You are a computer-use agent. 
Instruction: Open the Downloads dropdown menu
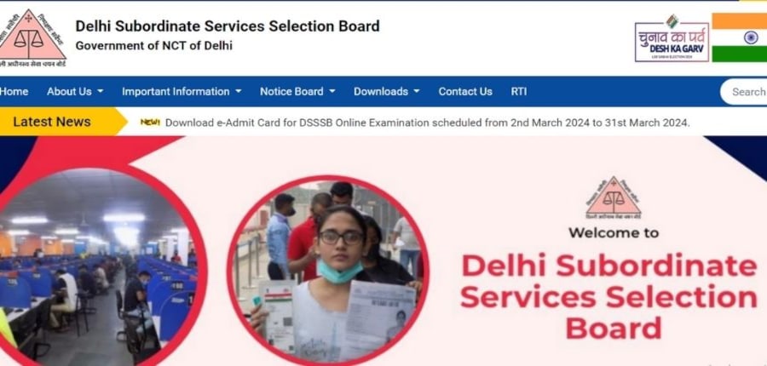(x=386, y=91)
